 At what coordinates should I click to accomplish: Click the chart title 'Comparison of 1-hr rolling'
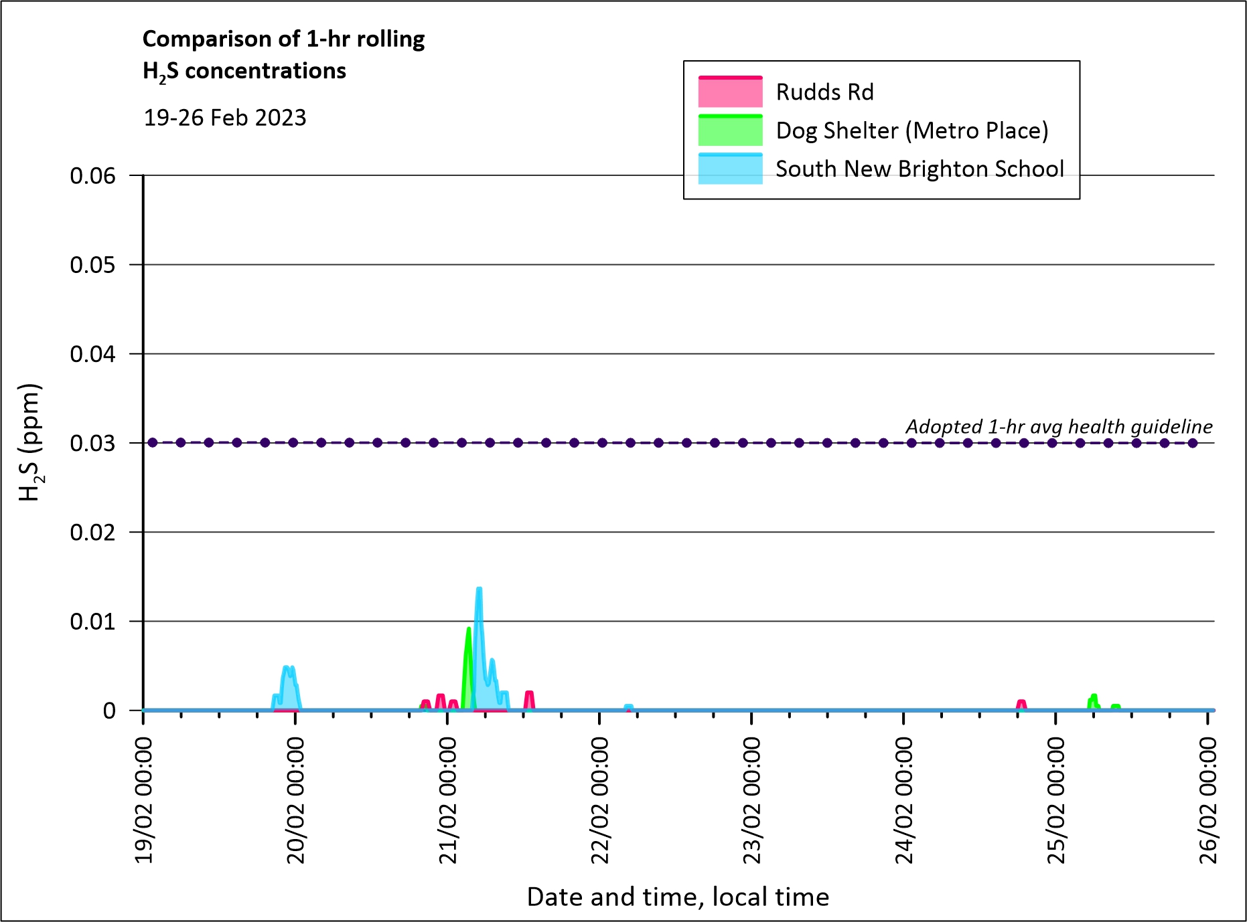pyautogui.click(x=283, y=39)
